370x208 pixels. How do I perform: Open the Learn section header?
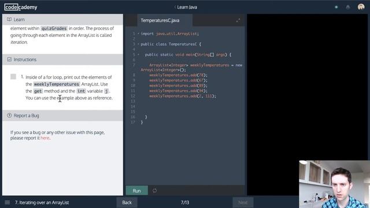click(x=62, y=19)
